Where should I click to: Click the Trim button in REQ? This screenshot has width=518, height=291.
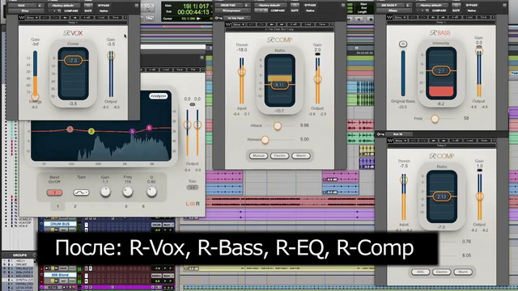tap(193, 188)
